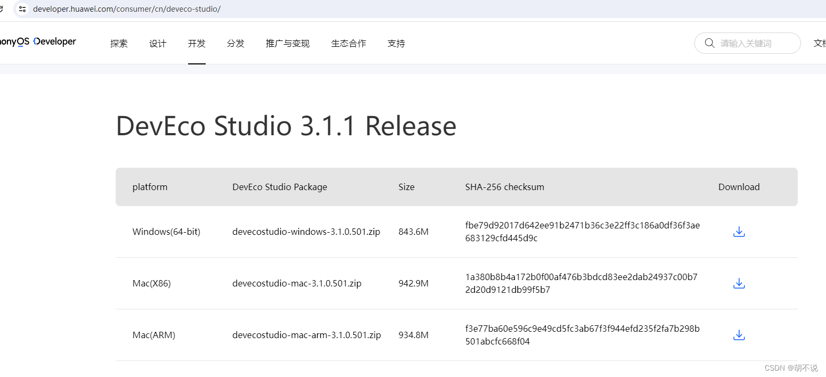The image size is (826, 377).
Task: Open the 分发 menu
Action: (236, 43)
